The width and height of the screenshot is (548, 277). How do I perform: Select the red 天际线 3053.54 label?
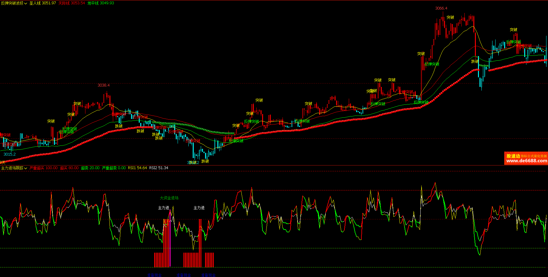point(72,3)
